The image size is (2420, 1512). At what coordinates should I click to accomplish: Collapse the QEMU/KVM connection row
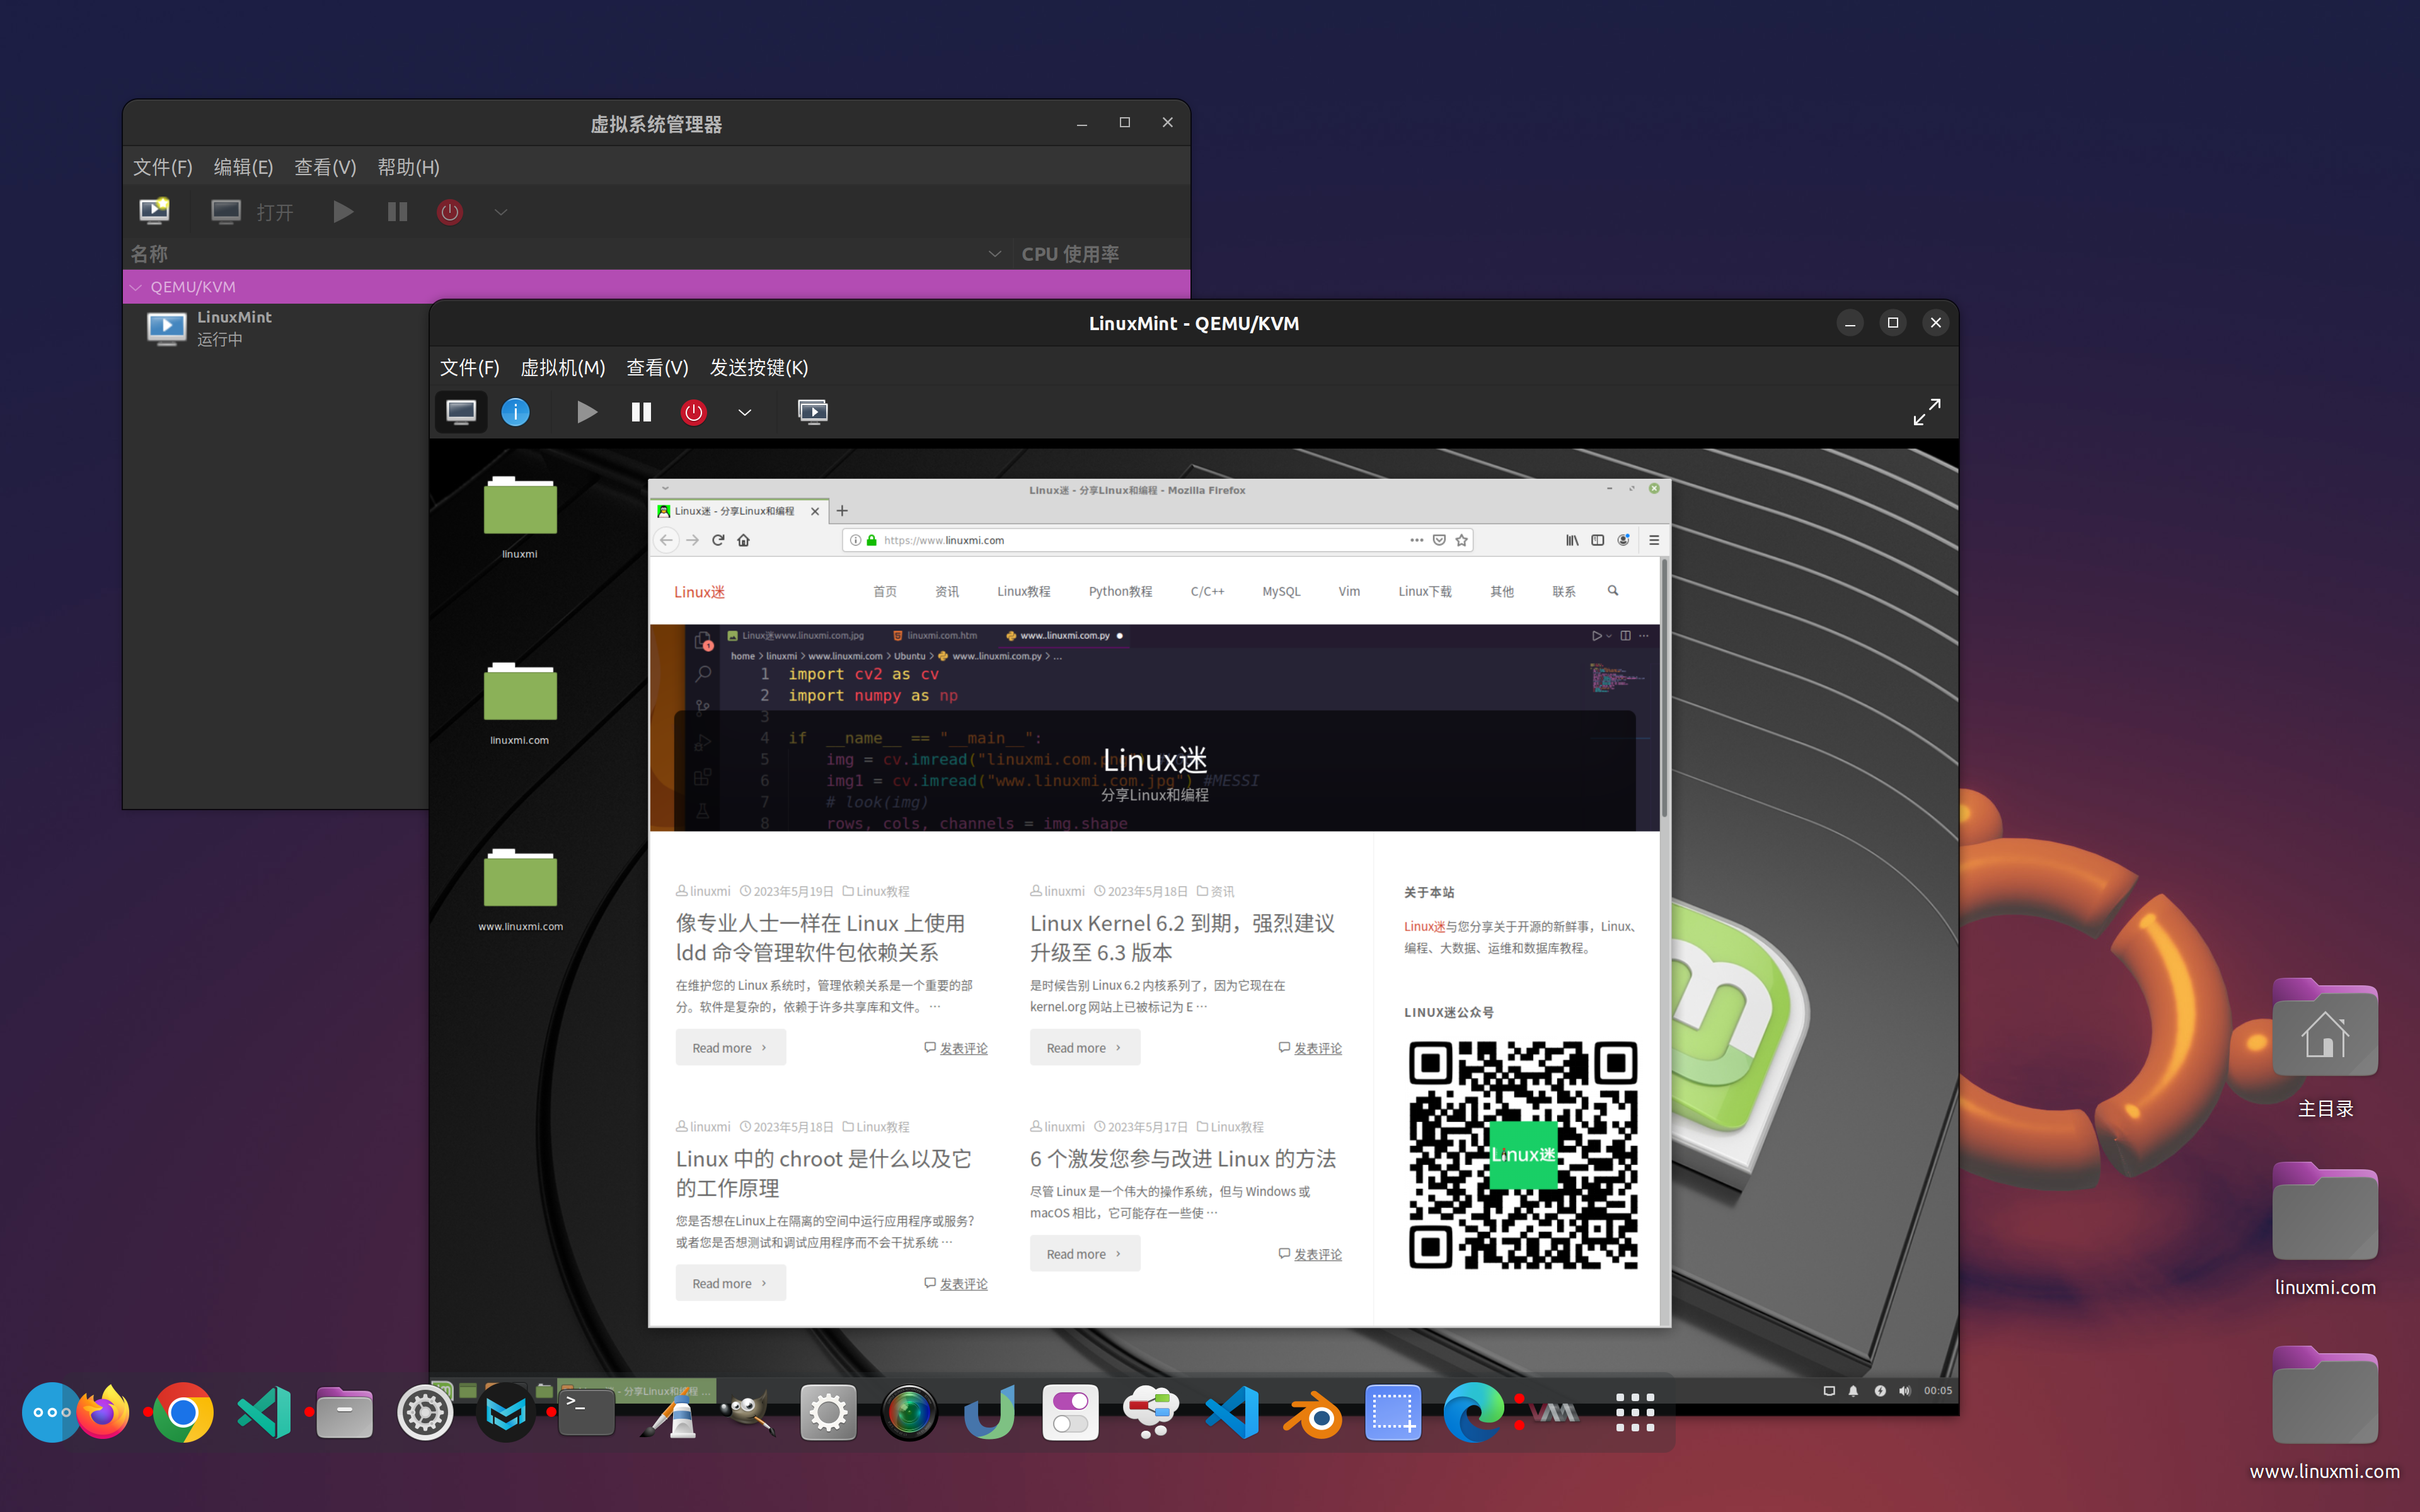click(136, 287)
